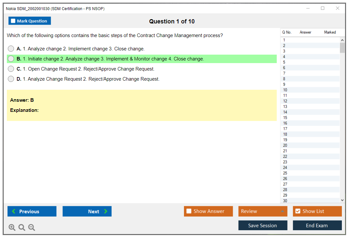Image resolution: width=350 pixels, height=239 pixels.
Task: Select question 10 in the question list
Action: [x=285, y=90]
